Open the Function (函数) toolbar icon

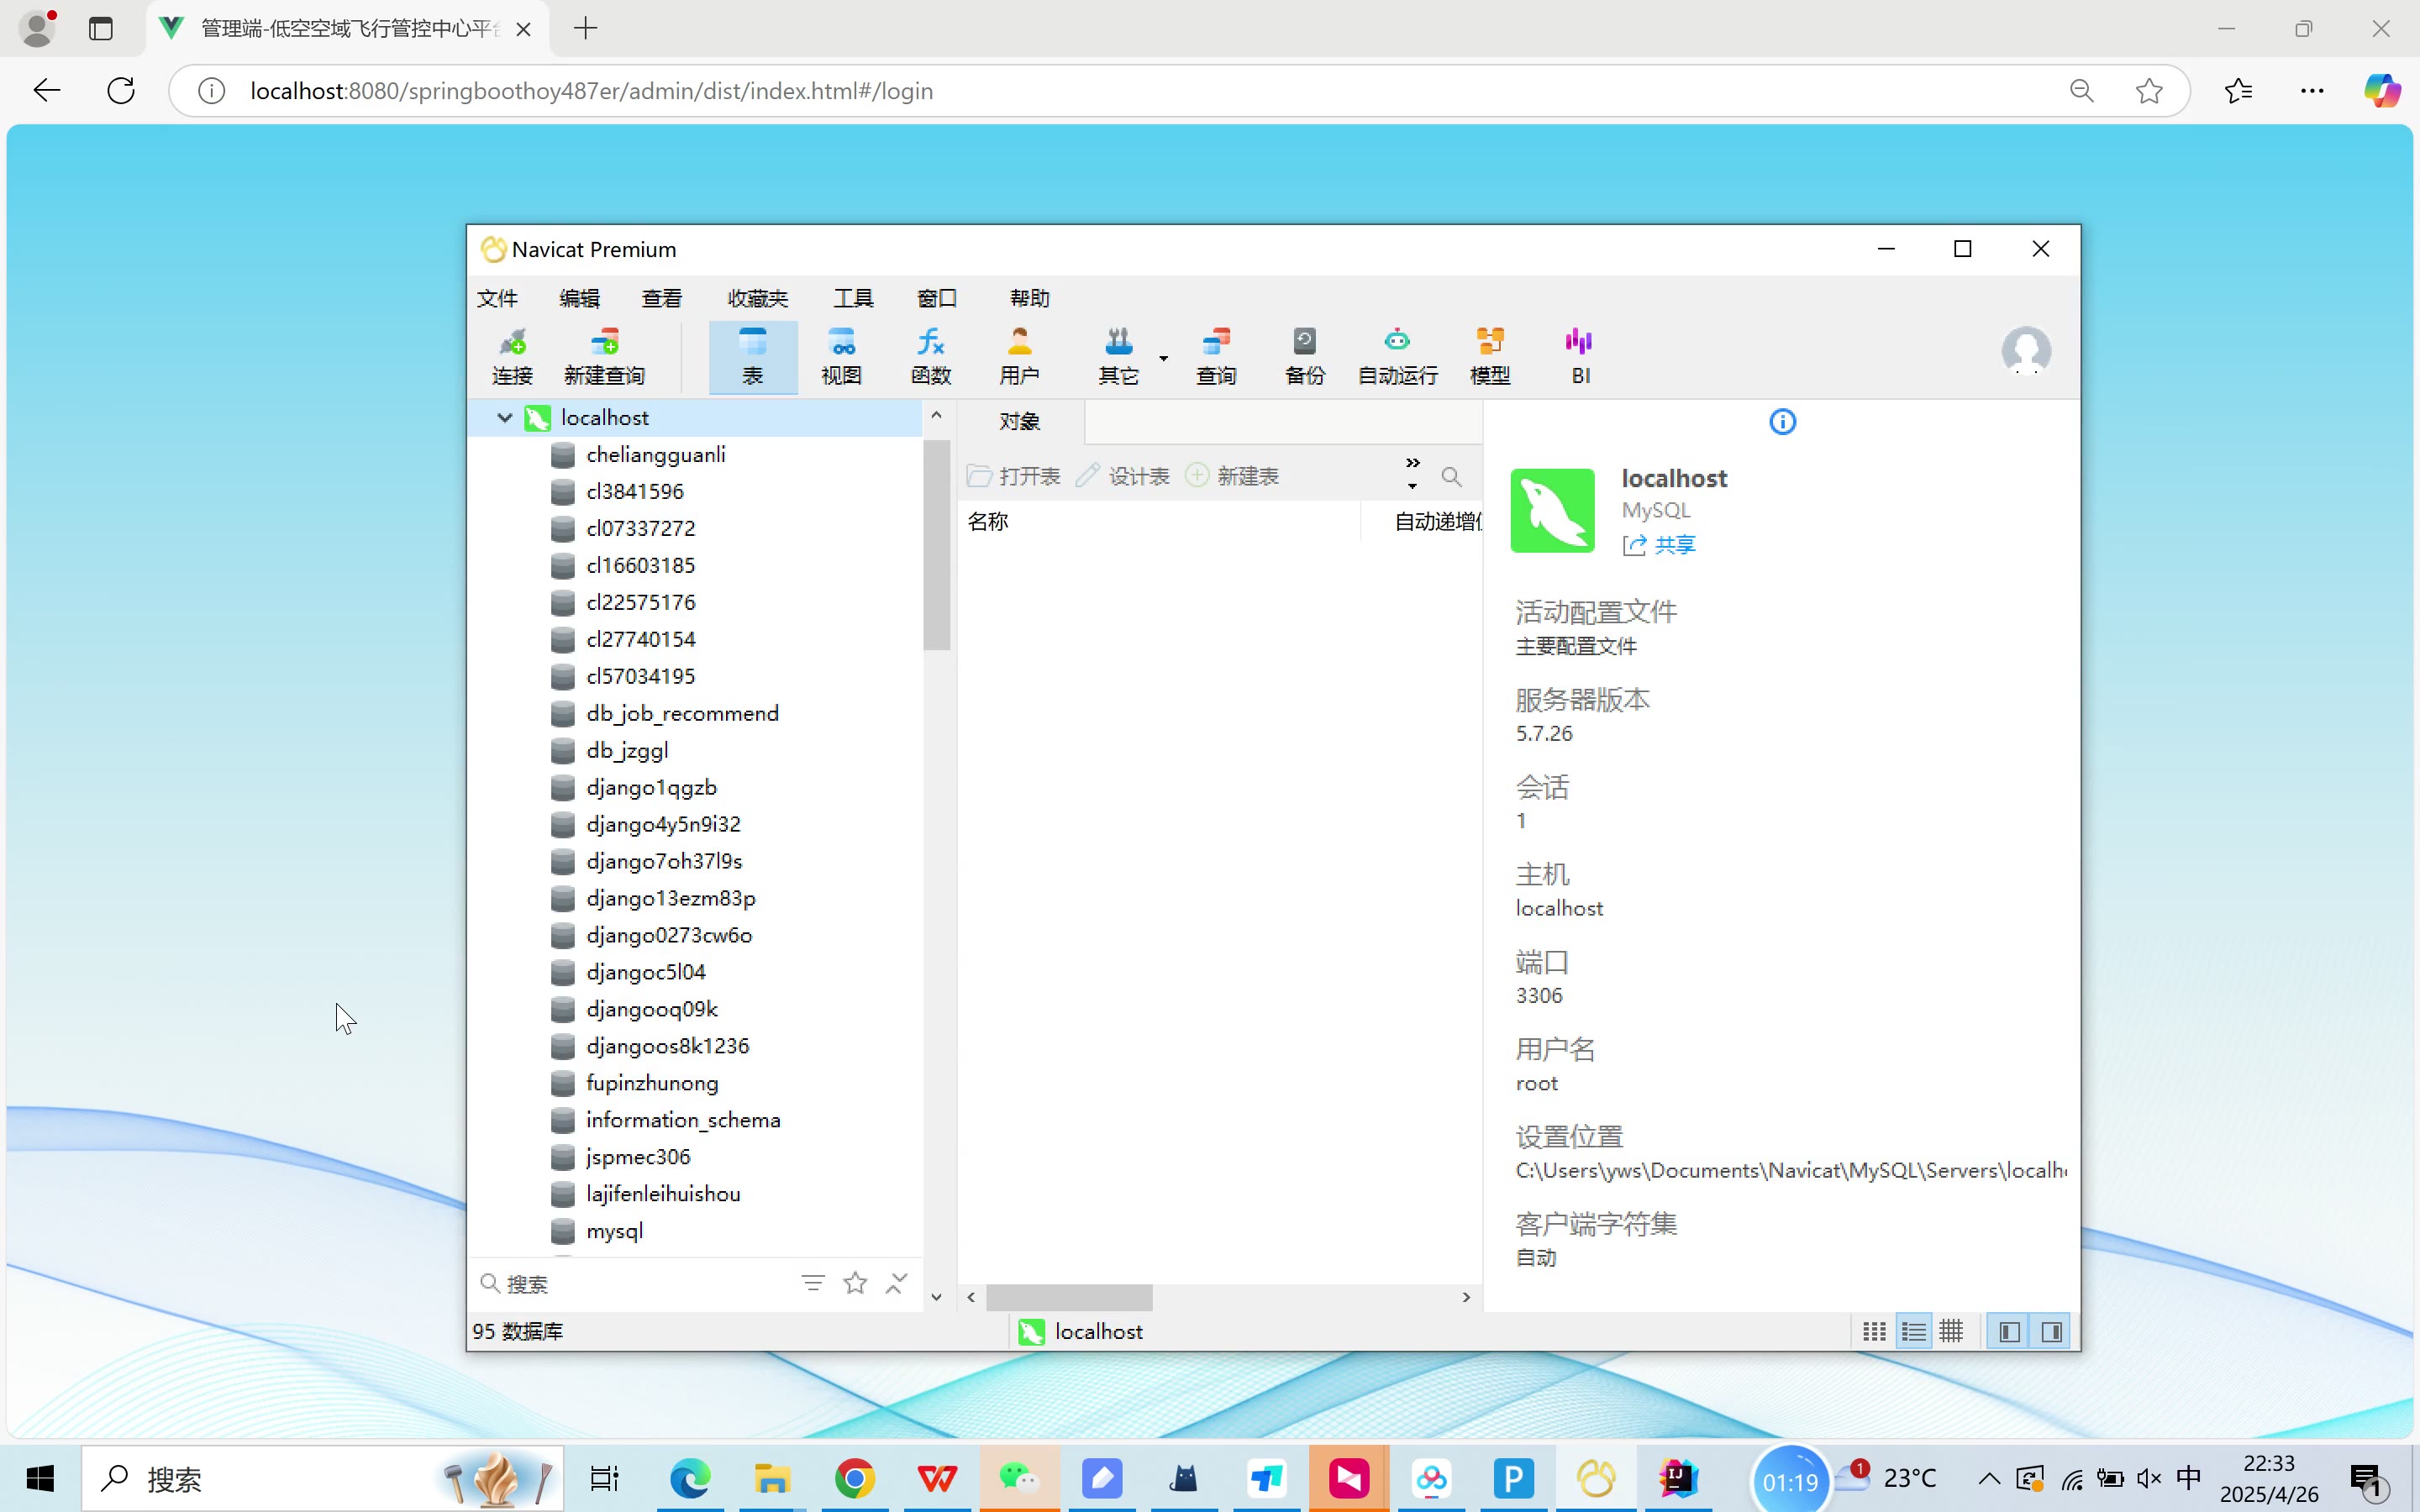pyautogui.click(x=930, y=356)
